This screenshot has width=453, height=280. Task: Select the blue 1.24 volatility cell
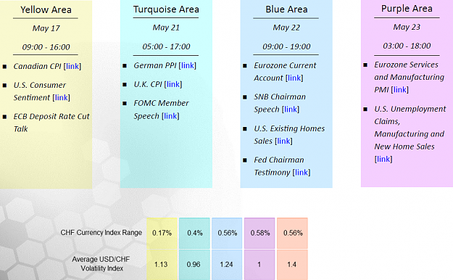pyautogui.click(x=227, y=265)
